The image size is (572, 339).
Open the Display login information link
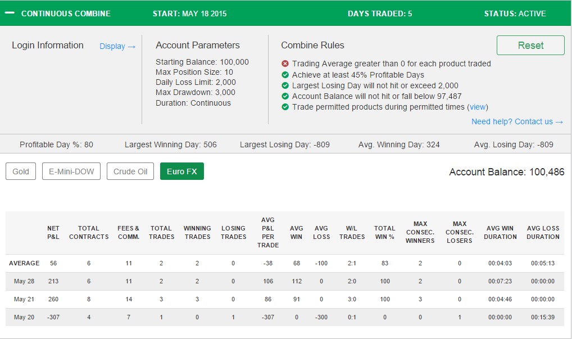pyautogui.click(x=117, y=46)
